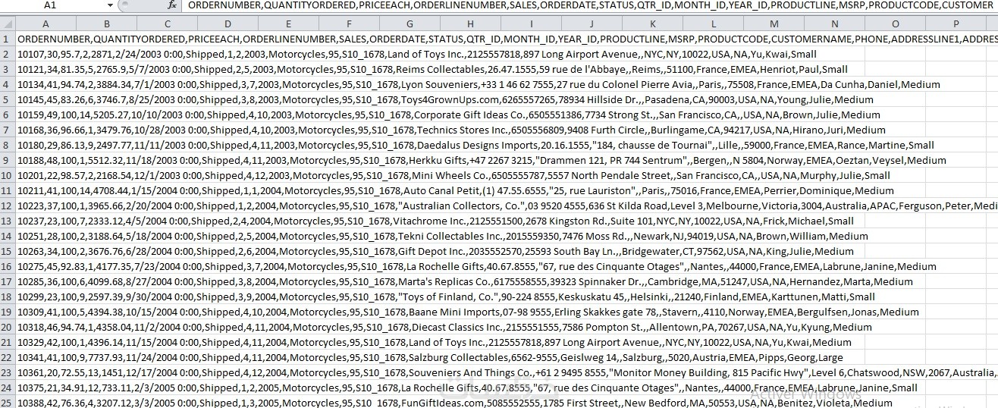This screenshot has width=998, height=408.
Task: Click the data text for order 10299
Action: tap(446, 297)
